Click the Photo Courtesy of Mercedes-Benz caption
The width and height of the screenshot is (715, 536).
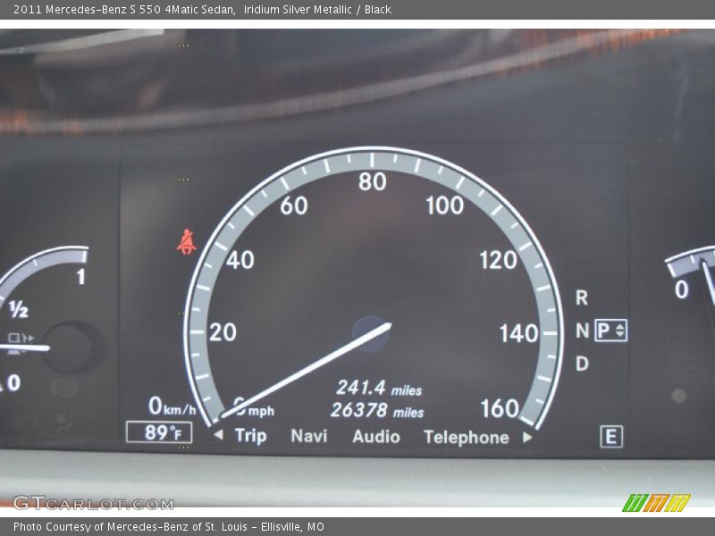pos(169,527)
